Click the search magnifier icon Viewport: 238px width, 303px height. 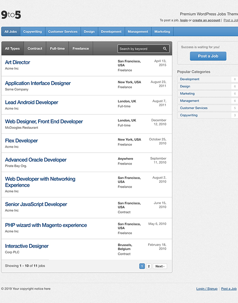[164, 48]
